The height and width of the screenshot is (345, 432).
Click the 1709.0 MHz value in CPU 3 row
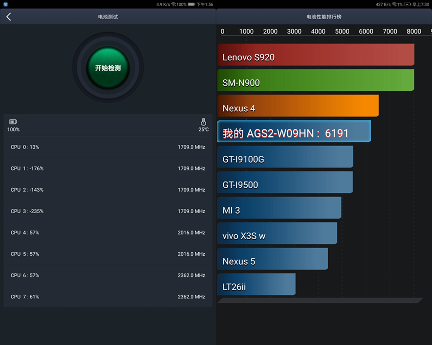pos(191,211)
